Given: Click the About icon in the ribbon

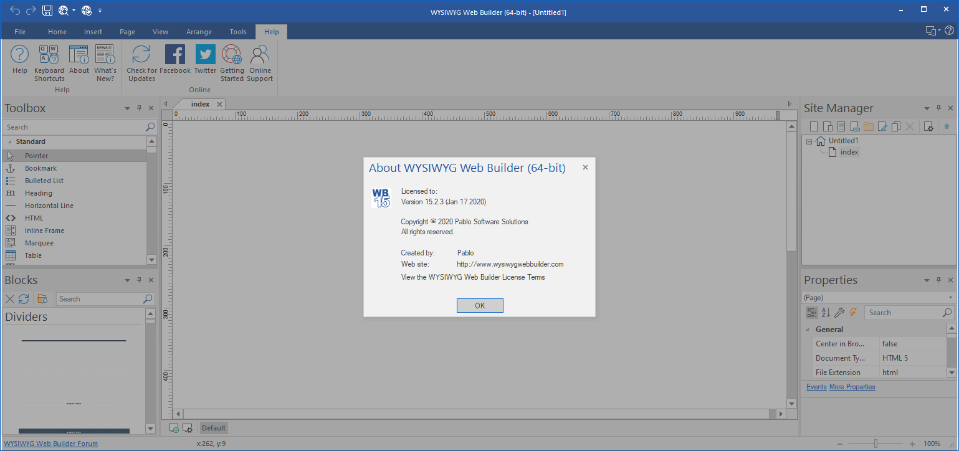Looking at the screenshot, I should [79, 59].
